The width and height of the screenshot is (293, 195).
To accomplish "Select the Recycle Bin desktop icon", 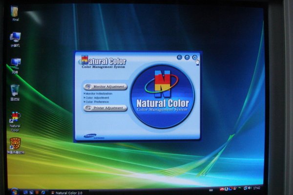I will tap(15, 93).
